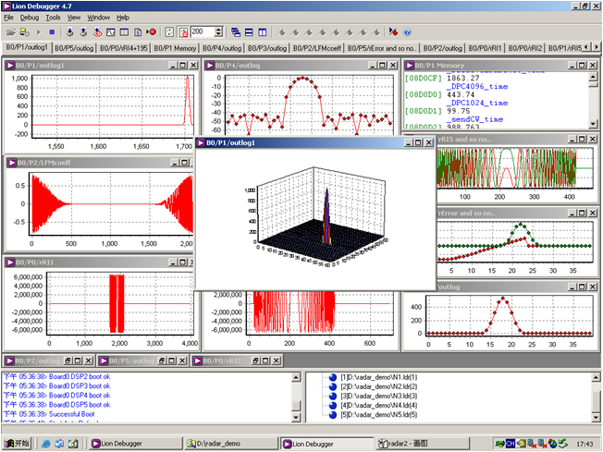This screenshot has width=603, height=452.
Task: Click the down arrow of the B0/P1 Memory scrollbar
Action: click(593, 124)
